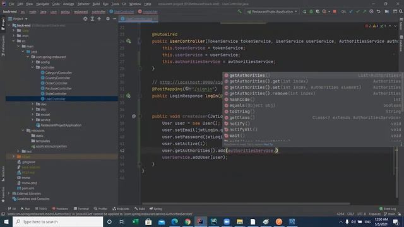This screenshot has width=404, height=227.
Task: Click the Git Push arrow icon
Action: click(x=364, y=11)
